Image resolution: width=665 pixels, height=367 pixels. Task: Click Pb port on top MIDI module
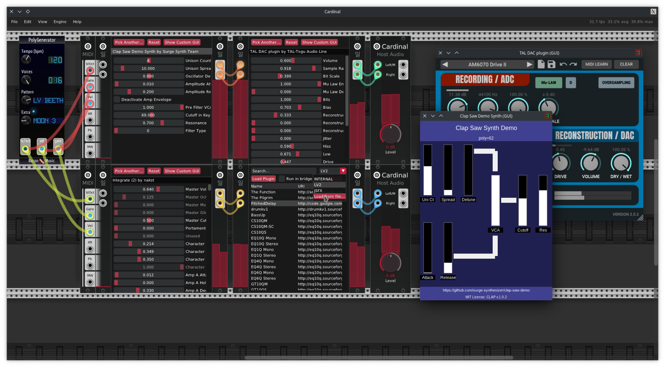[90, 137]
